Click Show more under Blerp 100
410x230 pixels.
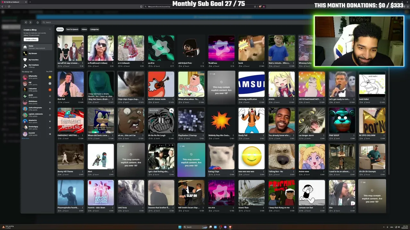pyautogui.click(x=25, y=138)
